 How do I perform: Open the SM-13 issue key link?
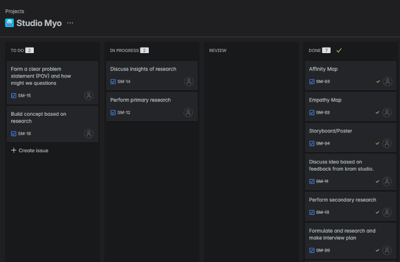click(x=323, y=212)
